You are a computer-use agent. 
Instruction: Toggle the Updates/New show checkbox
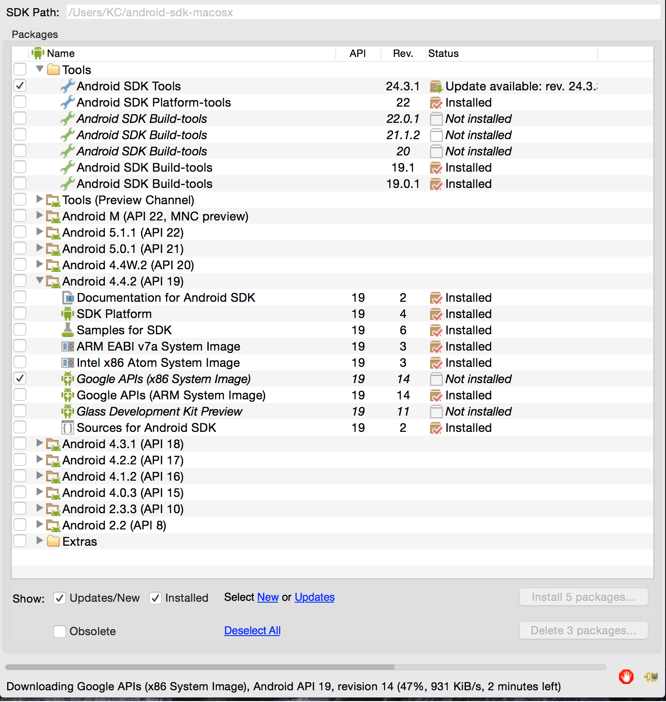pyautogui.click(x=60, y=598)
